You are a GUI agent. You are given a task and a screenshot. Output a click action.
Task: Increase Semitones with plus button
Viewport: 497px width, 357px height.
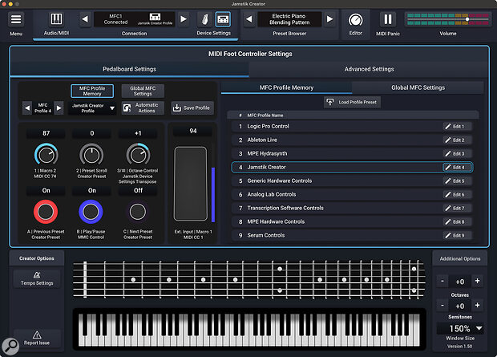point(477,306)
